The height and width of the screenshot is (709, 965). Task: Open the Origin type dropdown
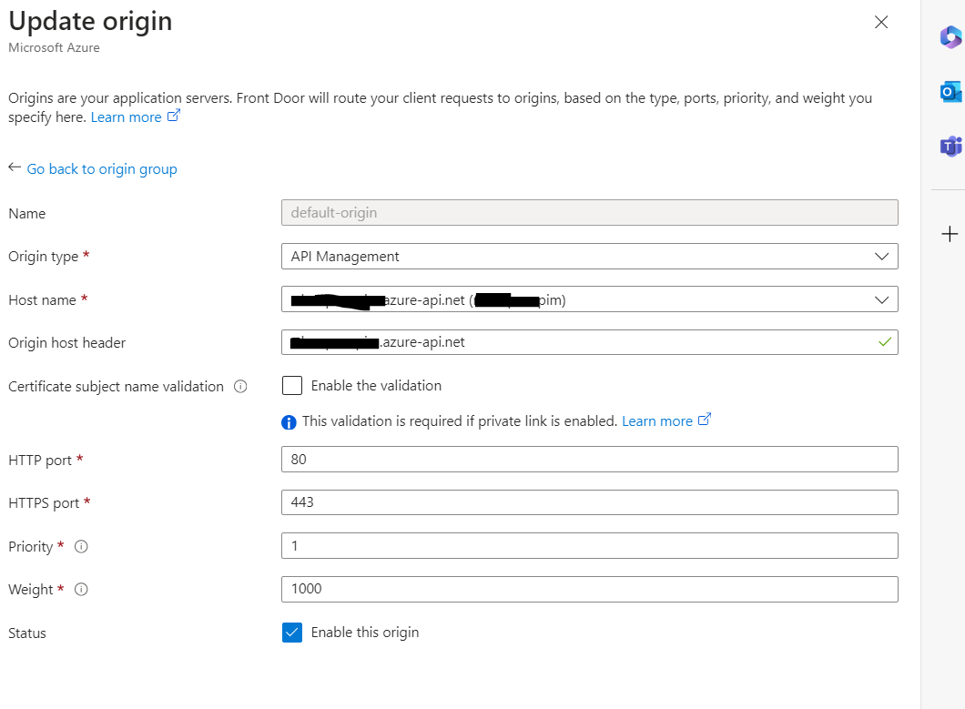click(590, 257)
